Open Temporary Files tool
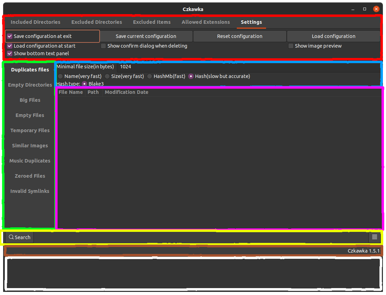 pyautogui.click(x=30, y=130)
